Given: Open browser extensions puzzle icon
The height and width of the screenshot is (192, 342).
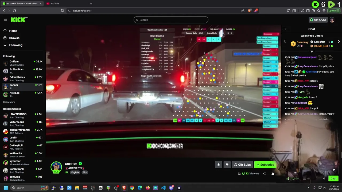Looking at the screenshot, I should (x=289, y=11).
